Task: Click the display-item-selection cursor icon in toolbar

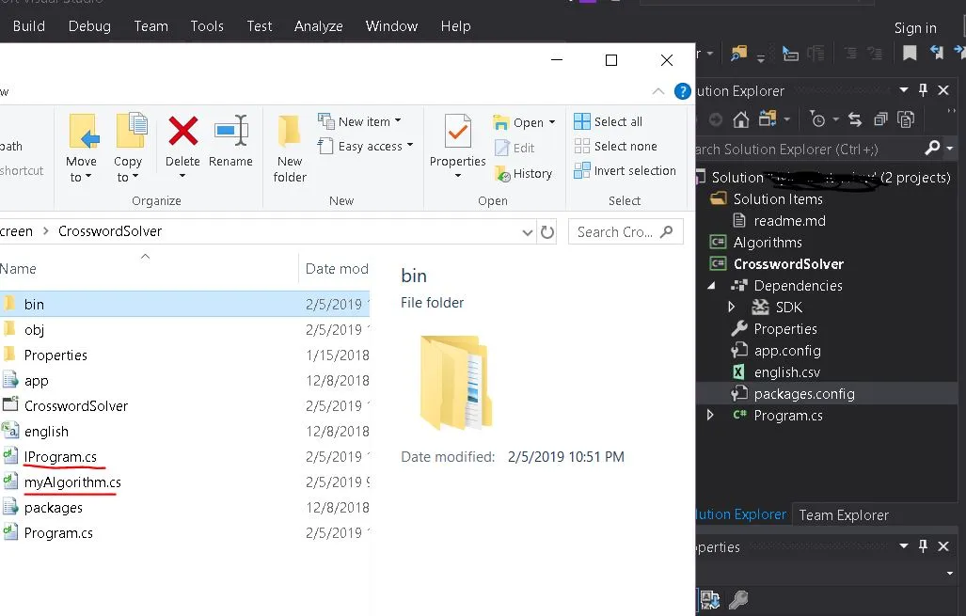Action: [x=789, y=55]
